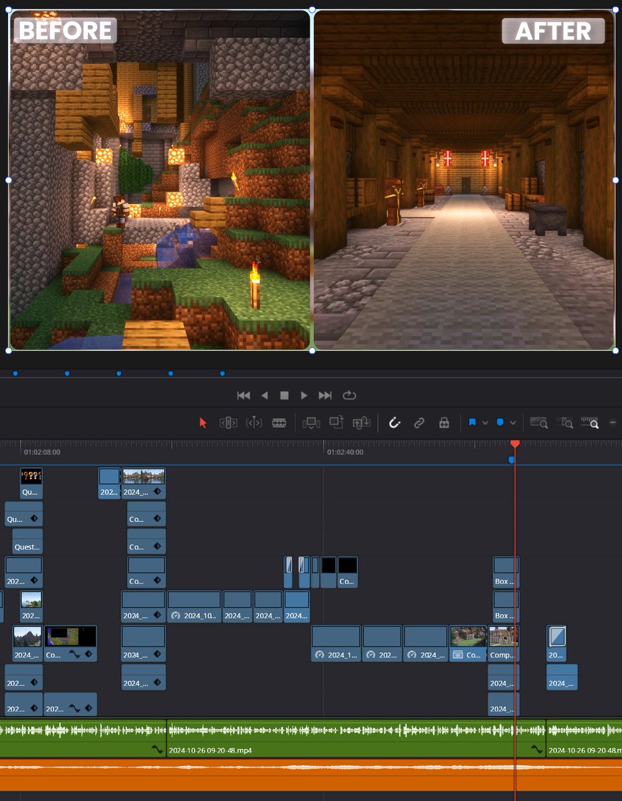Stop playback with the square button

[284, 396]
